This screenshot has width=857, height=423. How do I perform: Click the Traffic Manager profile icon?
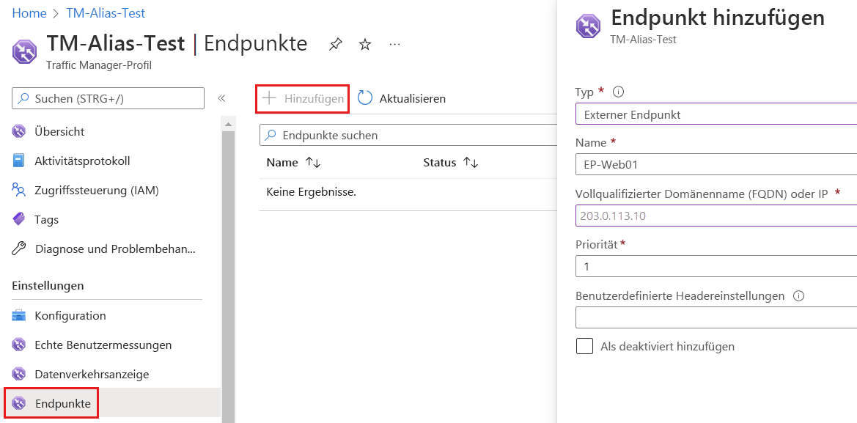point(23,52)
